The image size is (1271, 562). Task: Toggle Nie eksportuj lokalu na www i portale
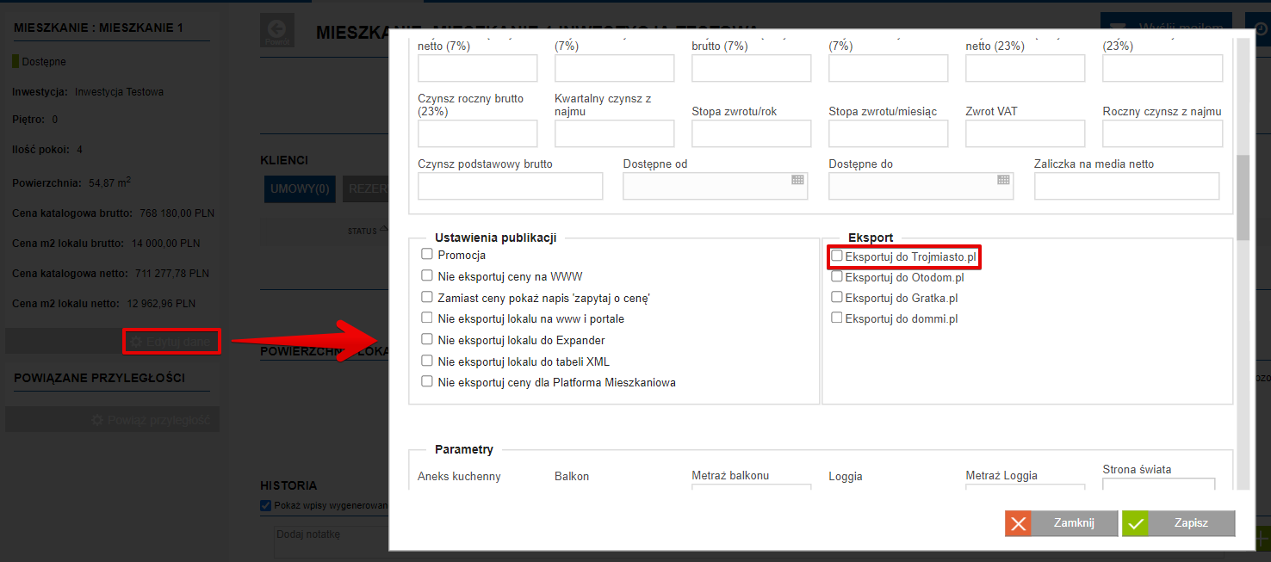tap(426, 318)
